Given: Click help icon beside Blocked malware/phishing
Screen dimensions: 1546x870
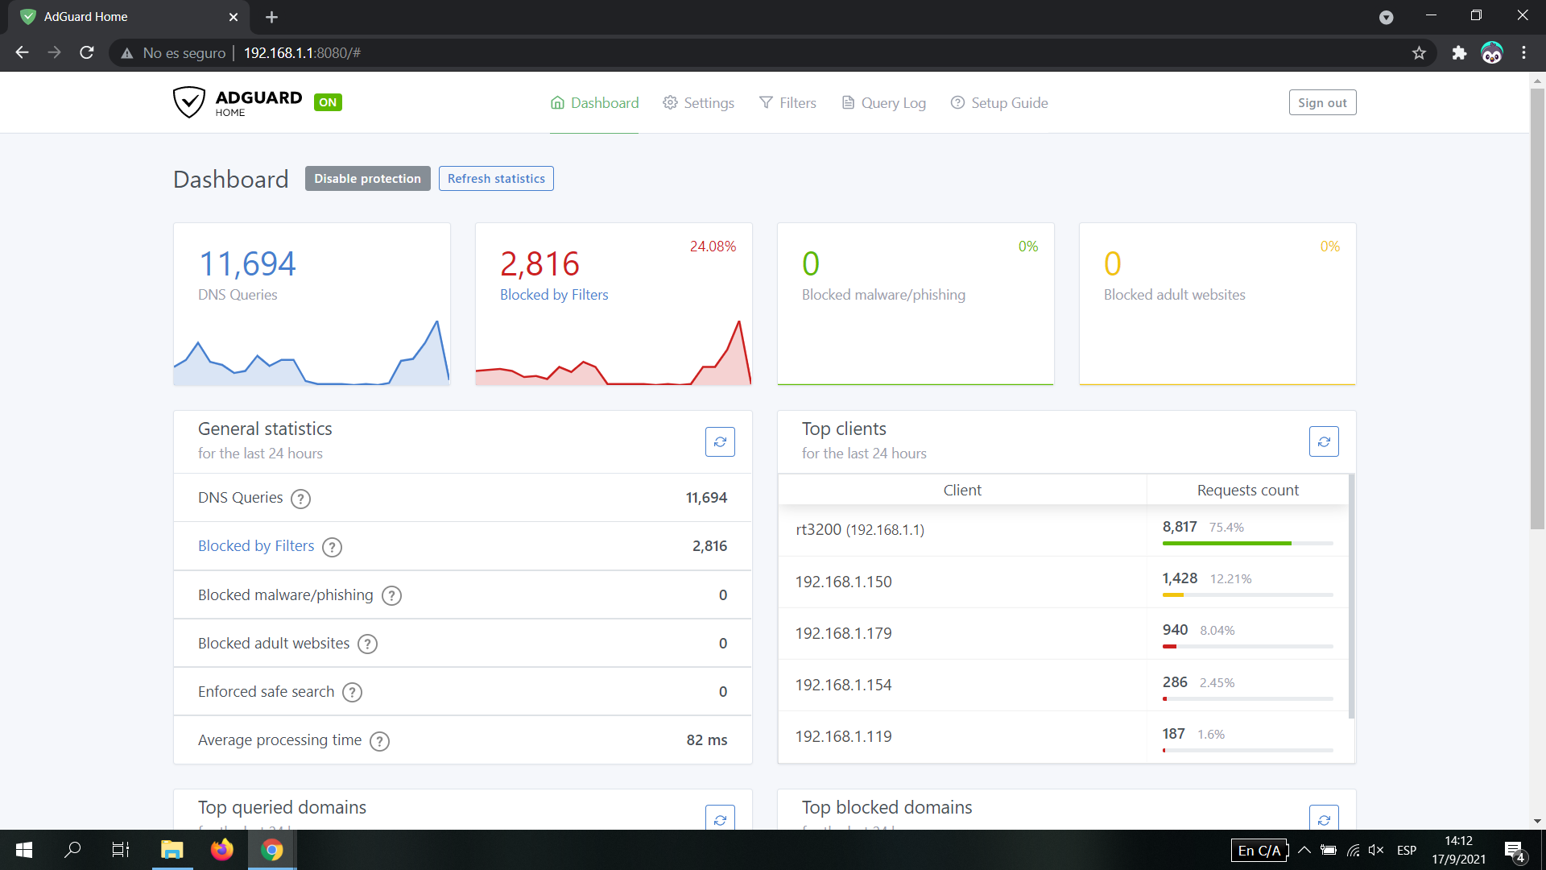Looking at the screenshot, I should click(x=391, y=595).
